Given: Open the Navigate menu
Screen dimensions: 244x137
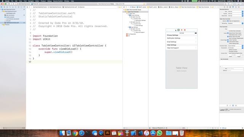Looking at the screenshot, I should (31, 1).
